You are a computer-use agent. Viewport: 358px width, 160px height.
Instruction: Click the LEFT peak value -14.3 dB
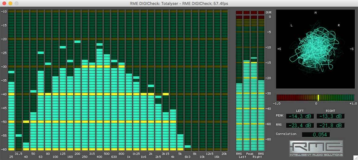tap(300, 116)
